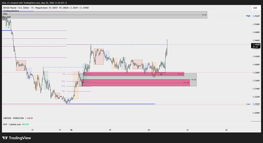Image resolution: width=263 pixels, height=143 pixels.
Task: Click the 15m OB label in the lower pink zone
Action: pos(186,83)
